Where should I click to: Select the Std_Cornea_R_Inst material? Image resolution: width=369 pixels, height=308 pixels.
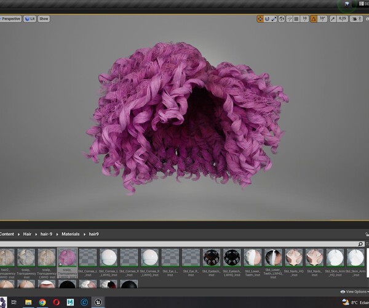coord(129,262)
